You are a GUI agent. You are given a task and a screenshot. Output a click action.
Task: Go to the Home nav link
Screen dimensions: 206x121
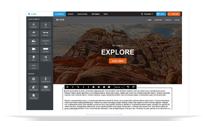click(x=149, y=20)
